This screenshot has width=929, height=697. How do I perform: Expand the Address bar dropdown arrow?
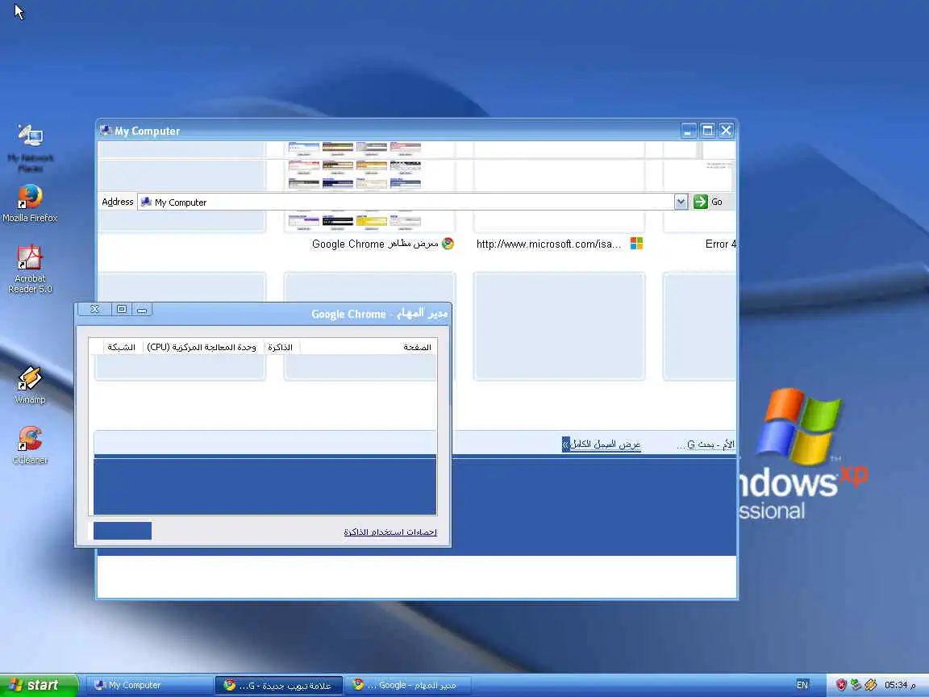pos(681,202)
